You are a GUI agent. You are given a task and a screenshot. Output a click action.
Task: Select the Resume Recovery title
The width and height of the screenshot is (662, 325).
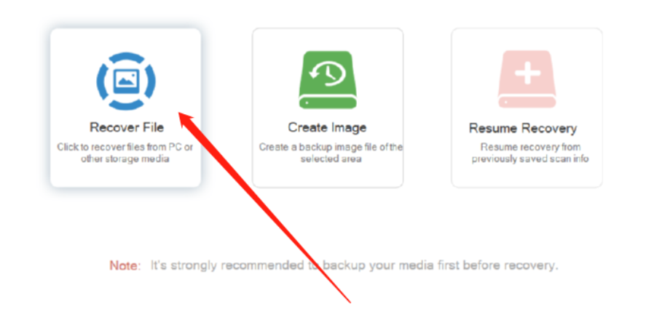(x=523, y=128)
